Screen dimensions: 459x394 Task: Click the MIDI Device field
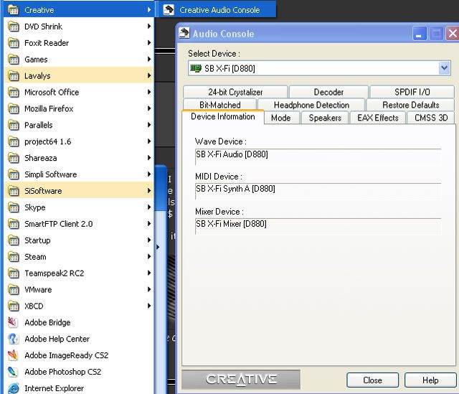click(x=318, y=191)
